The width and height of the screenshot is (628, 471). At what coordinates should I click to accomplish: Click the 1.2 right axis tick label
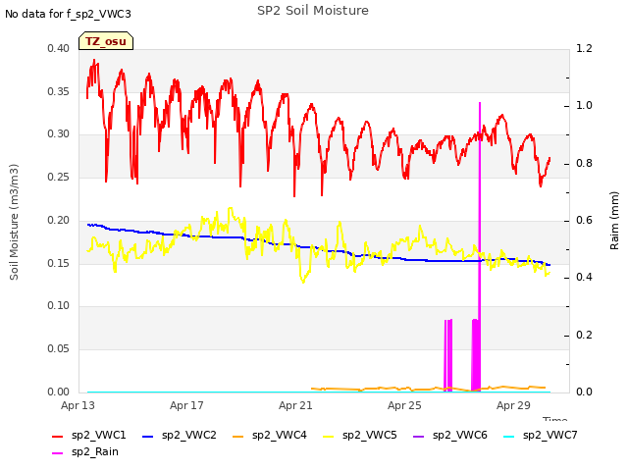(584, 48)
